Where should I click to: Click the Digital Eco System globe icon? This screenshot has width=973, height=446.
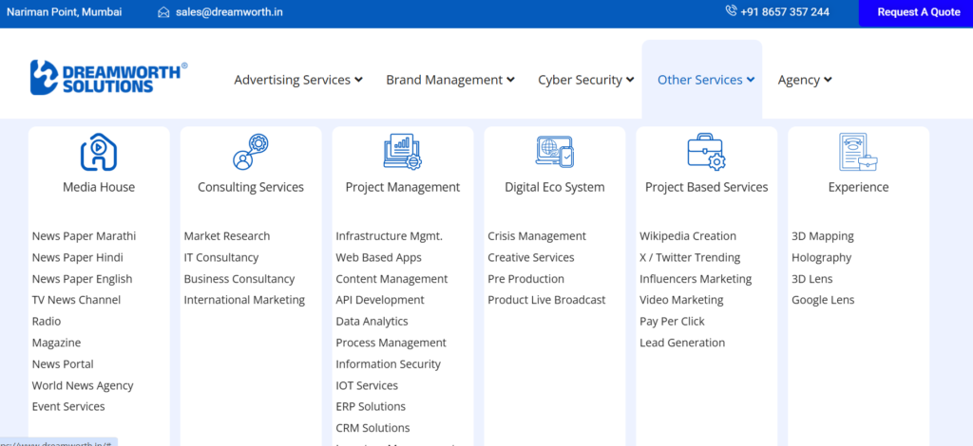coord(555,152)
